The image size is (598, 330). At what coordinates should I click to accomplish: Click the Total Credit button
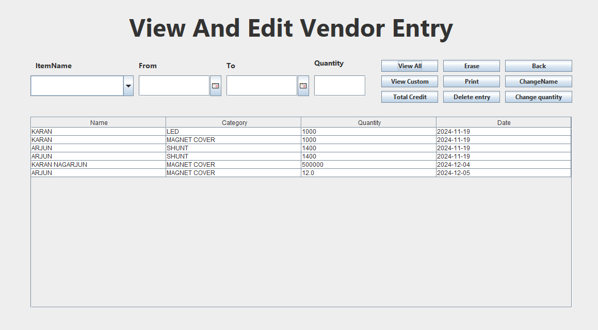pyautogui.click(x=409, y=97)
